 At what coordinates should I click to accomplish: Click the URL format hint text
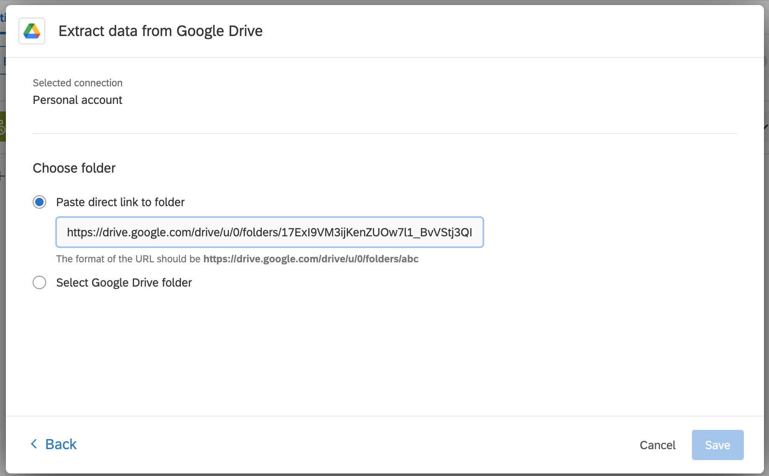237,259
